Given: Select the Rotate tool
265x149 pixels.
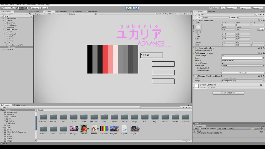Looking at the screenshot, I should coord(12,8).
